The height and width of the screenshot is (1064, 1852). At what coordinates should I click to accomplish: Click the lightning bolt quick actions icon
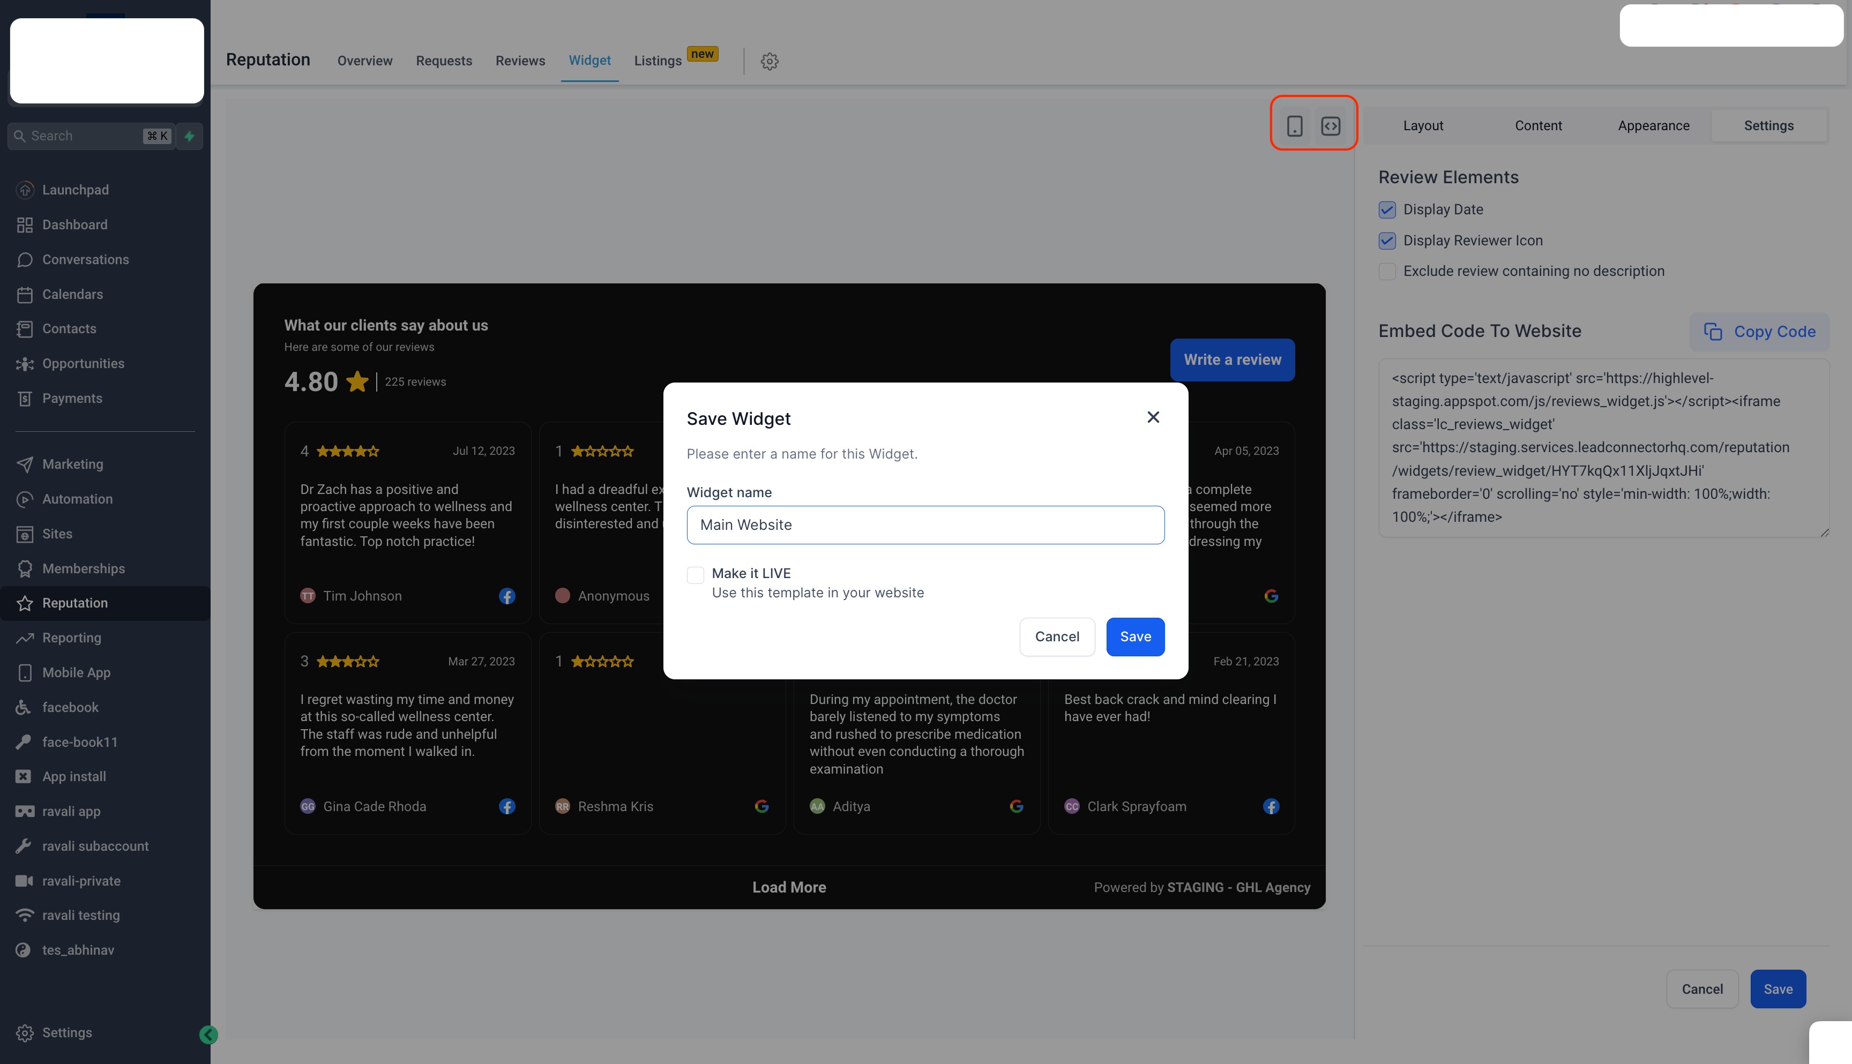pyautogui.click(x=190, y=136)
